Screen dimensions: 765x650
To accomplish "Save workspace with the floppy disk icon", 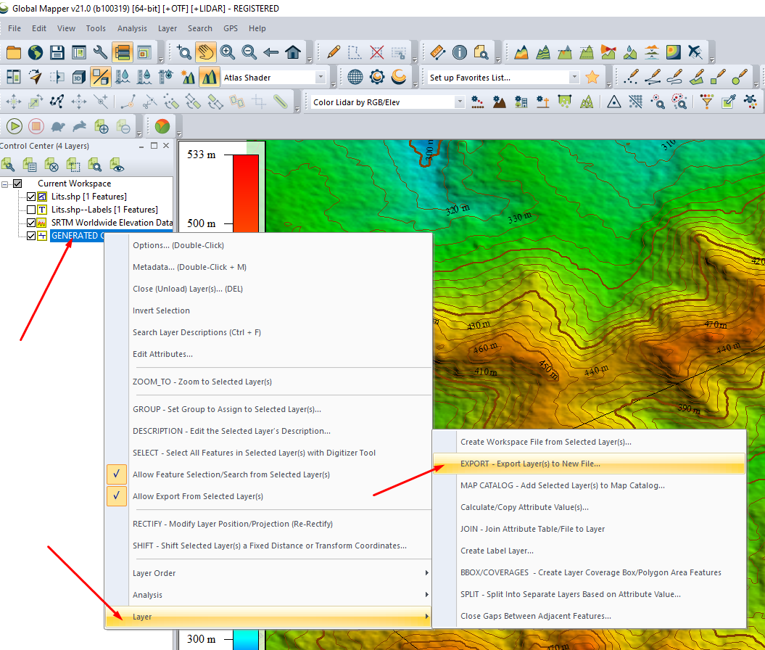I will [57, 52].
